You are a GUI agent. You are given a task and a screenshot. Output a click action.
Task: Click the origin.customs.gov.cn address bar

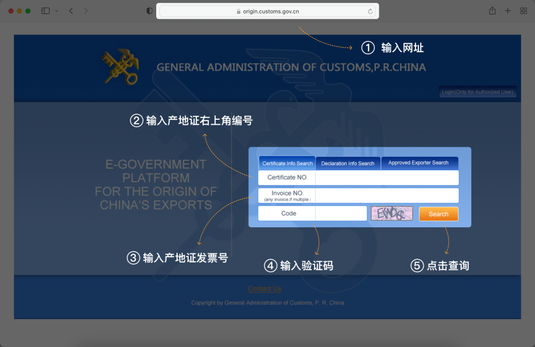click(x=267, y=11)
